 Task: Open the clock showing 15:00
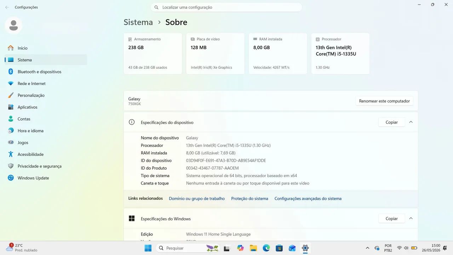pyautogui.click(x=431, y=248)
